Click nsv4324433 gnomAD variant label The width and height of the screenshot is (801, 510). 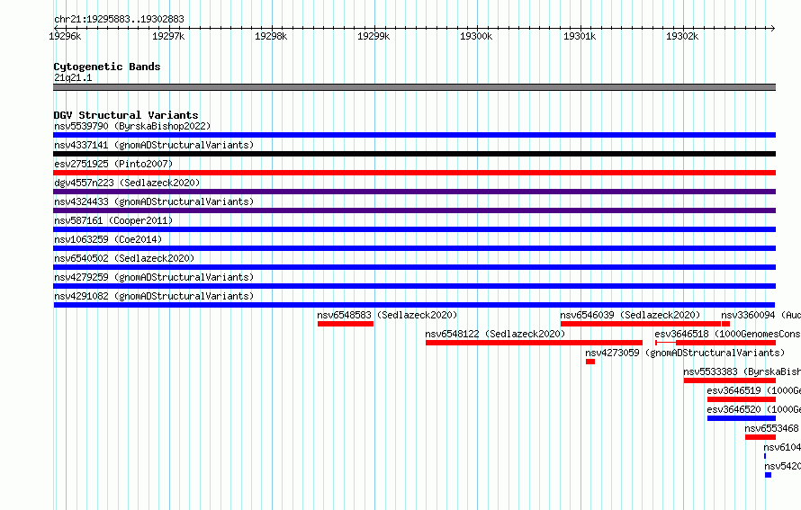(x=154, y=201)
